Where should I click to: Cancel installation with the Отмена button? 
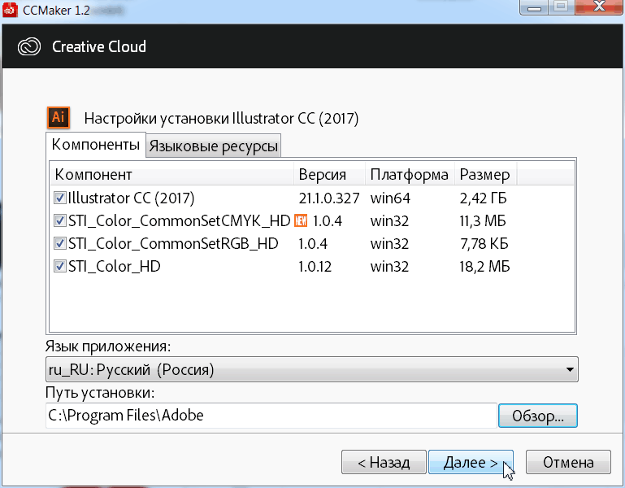568,462
